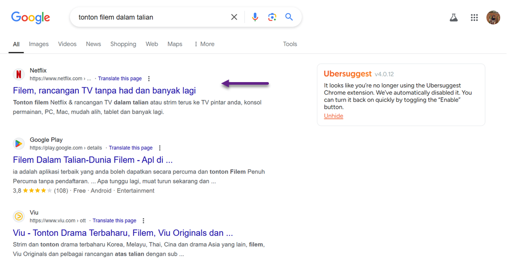
Task: Click the viu.com URL text
Action: coord(58,221)
